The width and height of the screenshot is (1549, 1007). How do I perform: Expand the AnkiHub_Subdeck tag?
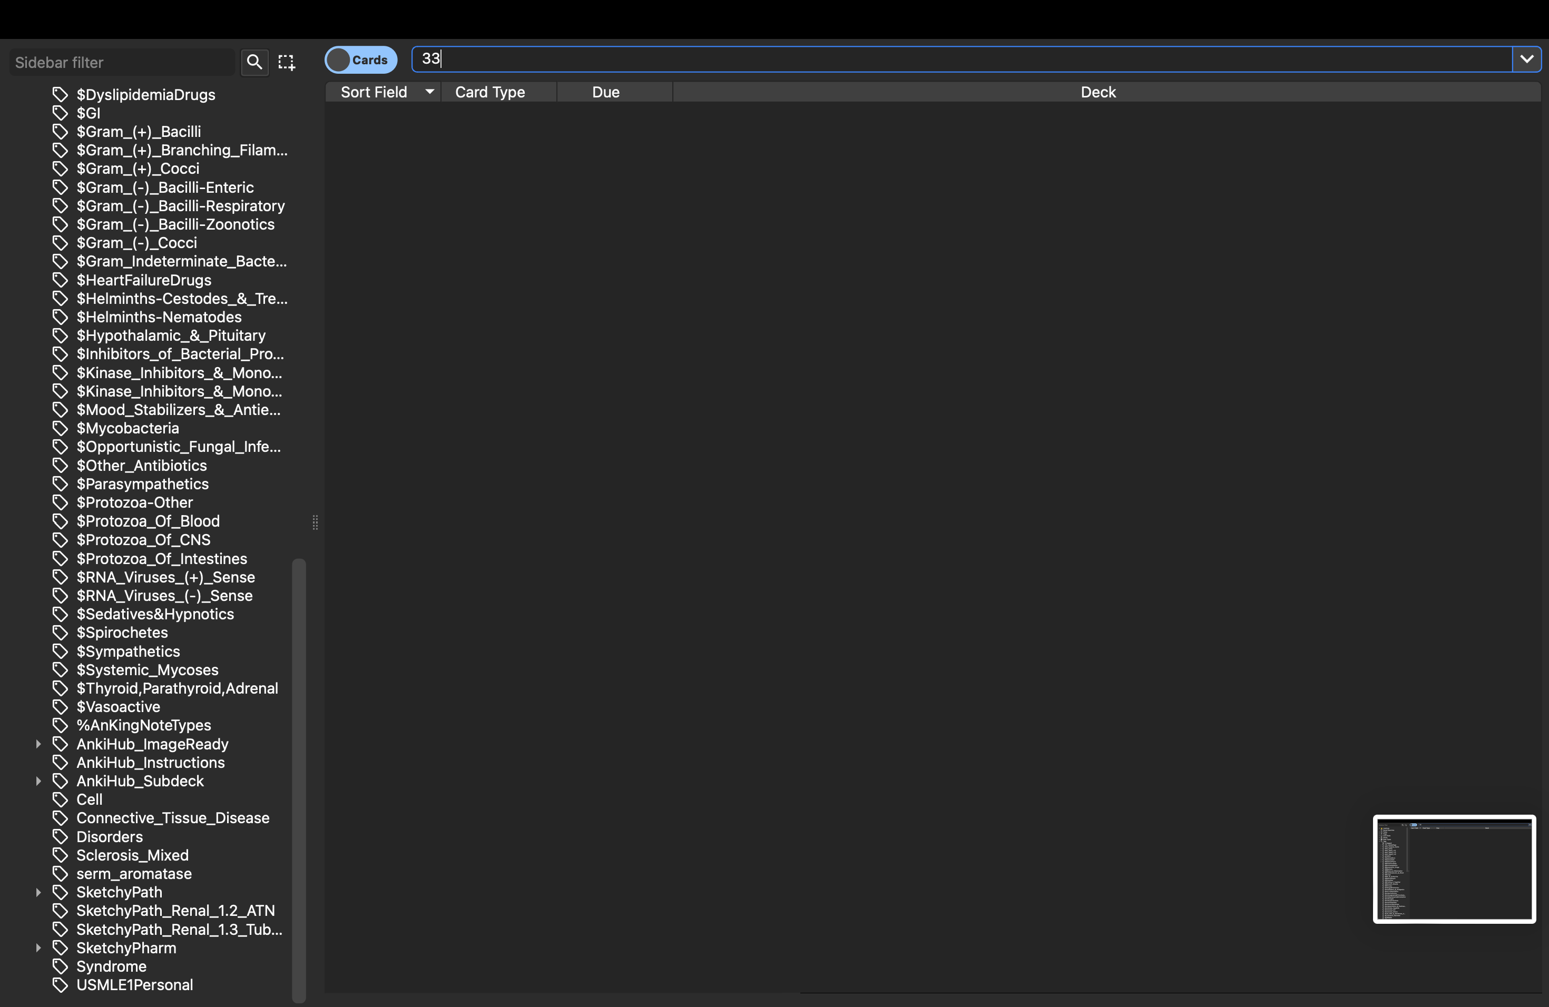pyautogui.click(x=38, y=781)
